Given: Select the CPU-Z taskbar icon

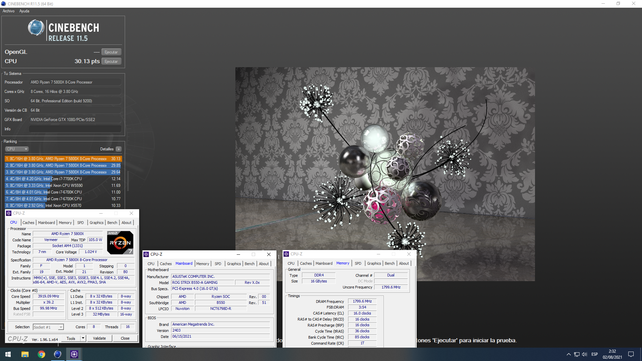Looking at the screenshot, I should pos(74,354).
